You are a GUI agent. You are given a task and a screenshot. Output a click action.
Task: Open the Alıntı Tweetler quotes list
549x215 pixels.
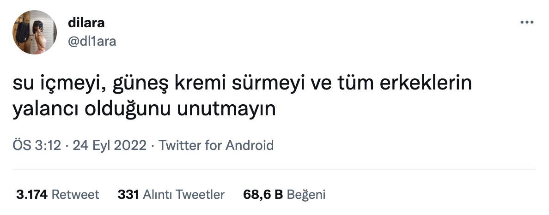coord(183,194)
